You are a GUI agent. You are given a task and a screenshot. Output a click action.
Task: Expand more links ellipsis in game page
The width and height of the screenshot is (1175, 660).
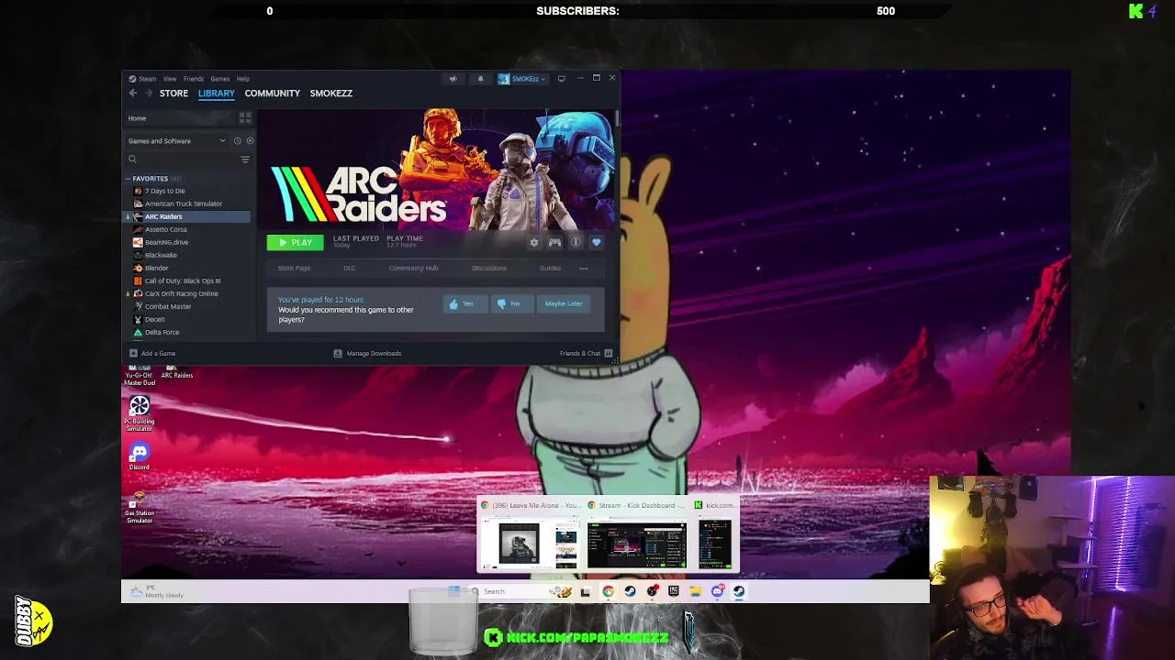click(x=584, y=268)
